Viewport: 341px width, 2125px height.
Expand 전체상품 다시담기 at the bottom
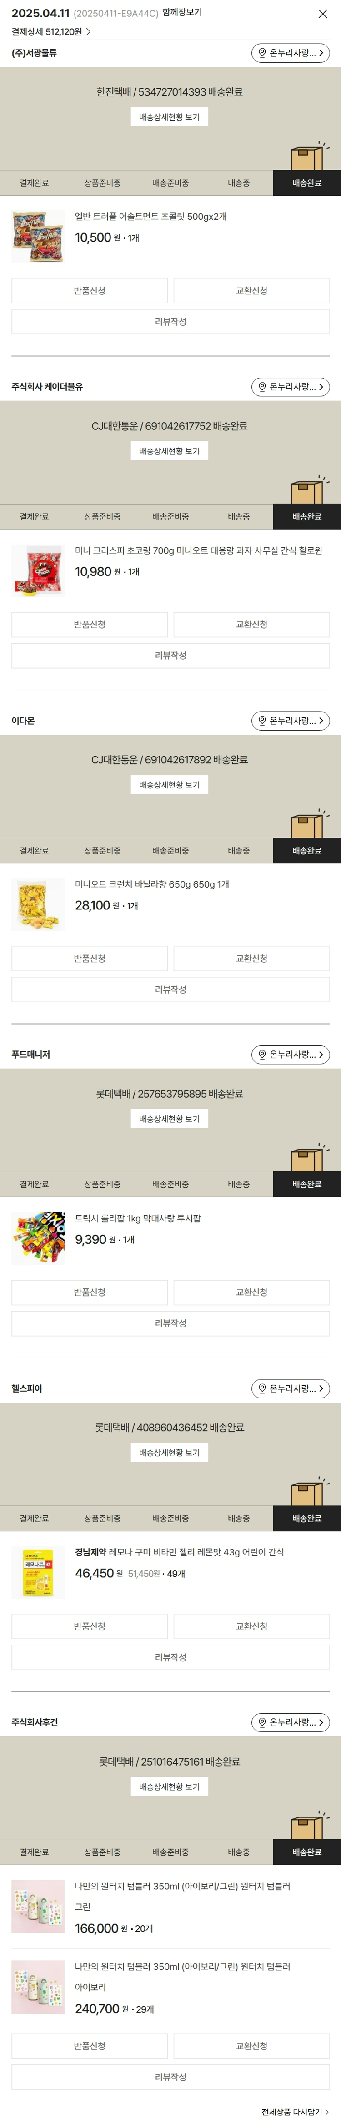point(295,2112)
